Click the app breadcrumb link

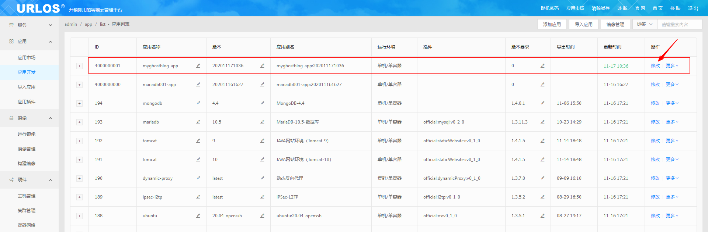click(x=88, y=24)
